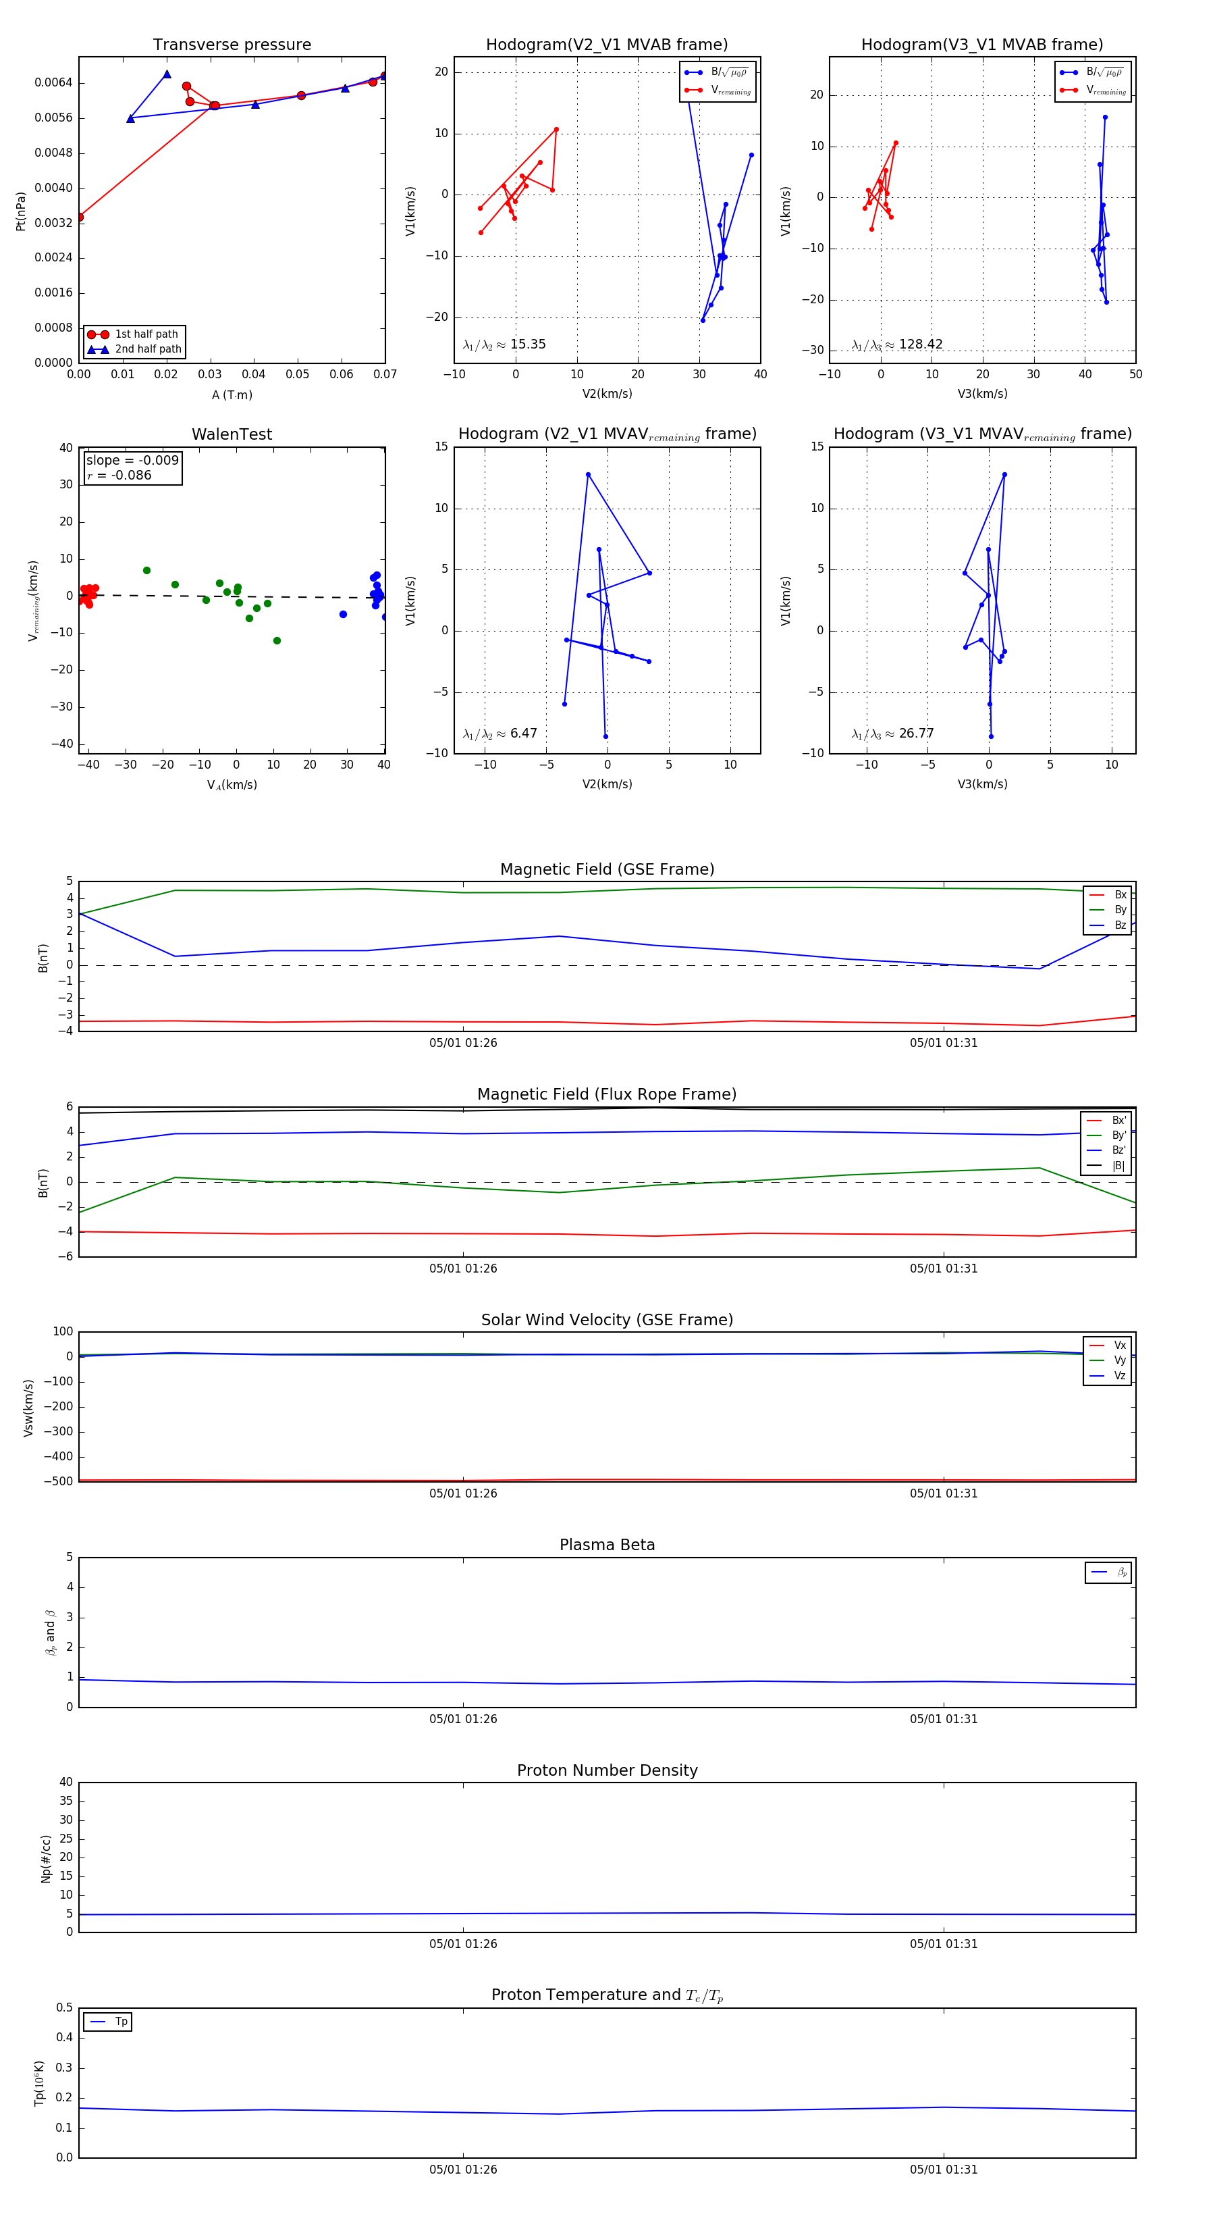Click the 'Transverse pressure' plot title
1215x2229 pixels.
click(232, 45)
